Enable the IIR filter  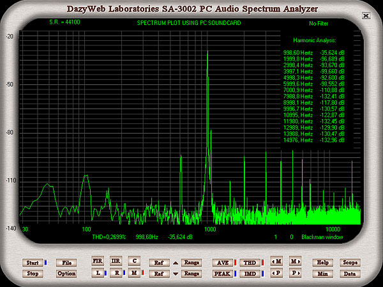pyautogui.click(x=116, y=261)
